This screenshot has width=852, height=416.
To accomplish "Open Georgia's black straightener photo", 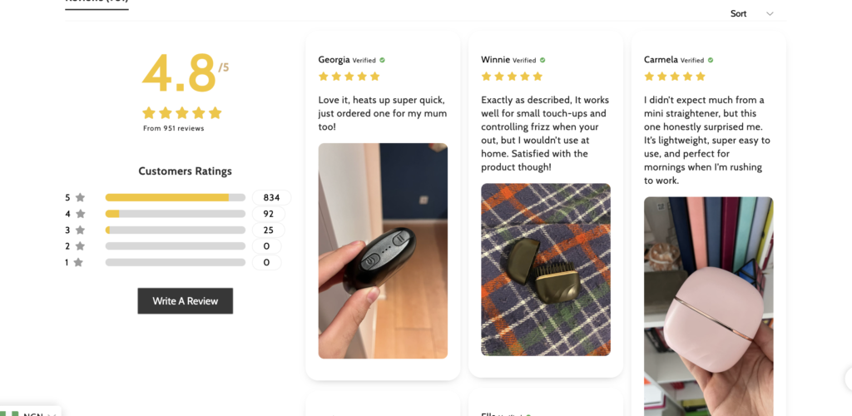I will 383,251.
